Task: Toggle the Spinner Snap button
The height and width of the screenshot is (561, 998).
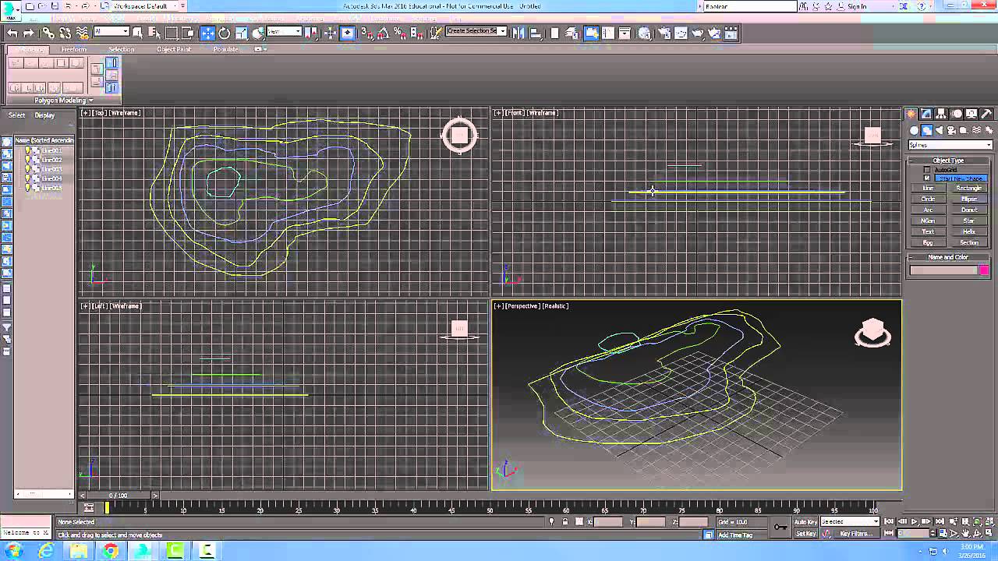Action: coord(417,33)
